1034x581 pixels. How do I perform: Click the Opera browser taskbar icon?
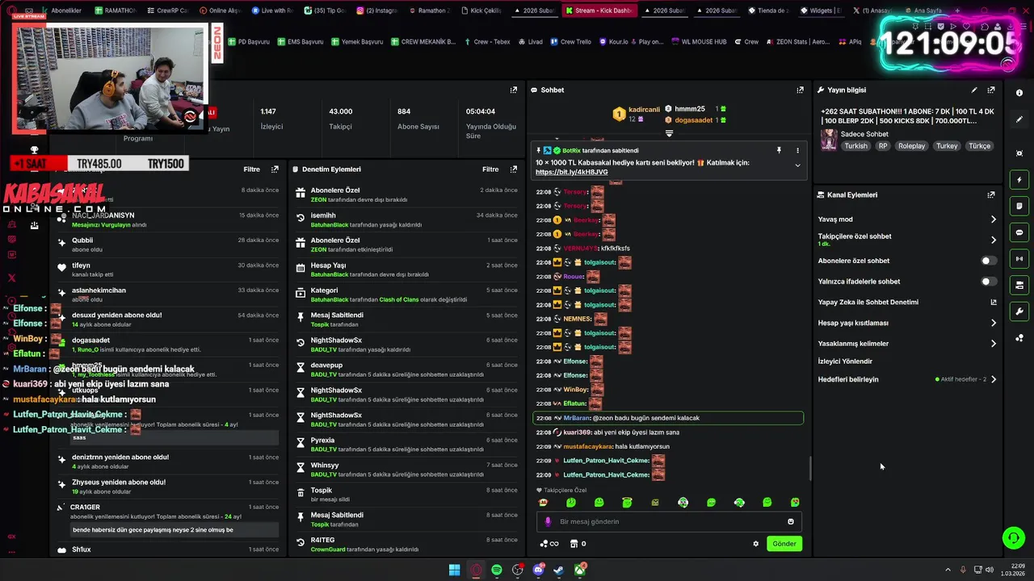pyautogui.click(x=476, y=570)
